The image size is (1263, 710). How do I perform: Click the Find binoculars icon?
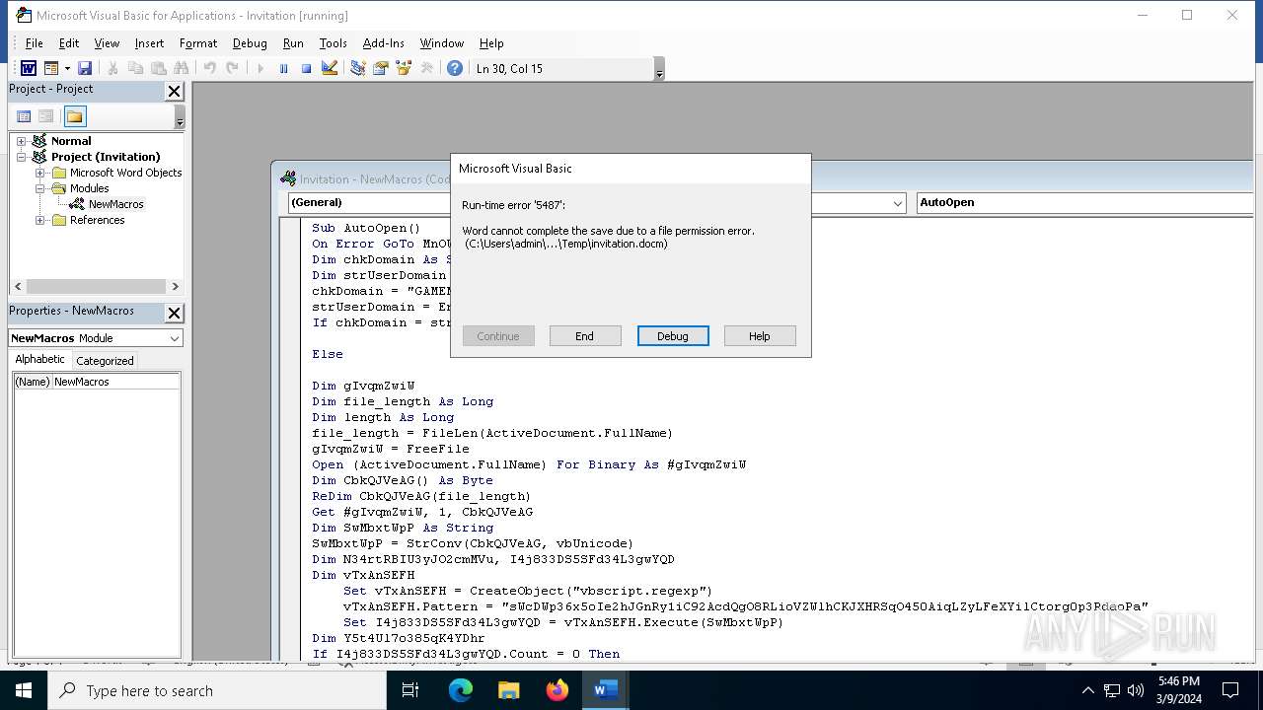tap(181, 68)
